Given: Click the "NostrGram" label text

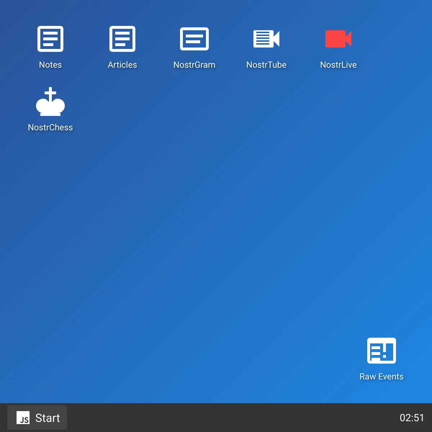Looking at the screenshot, I should click(x=194, y=65).
